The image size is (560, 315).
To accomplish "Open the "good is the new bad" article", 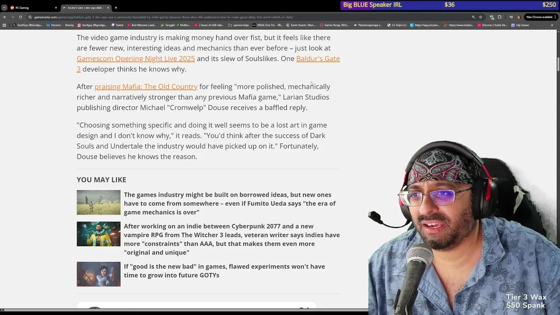I will (224, 271).
